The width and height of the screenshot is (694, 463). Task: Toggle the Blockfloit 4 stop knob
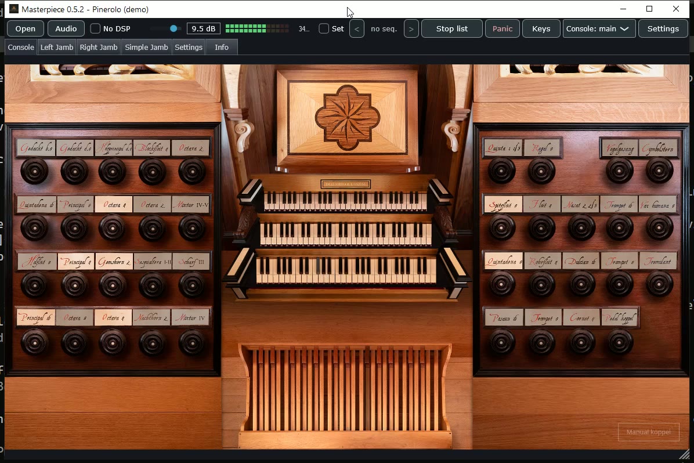[x=152, y=171]
